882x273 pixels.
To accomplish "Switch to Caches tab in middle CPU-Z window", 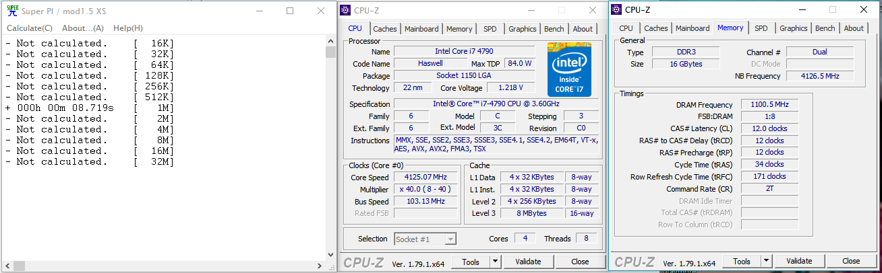I will point(385,29).
